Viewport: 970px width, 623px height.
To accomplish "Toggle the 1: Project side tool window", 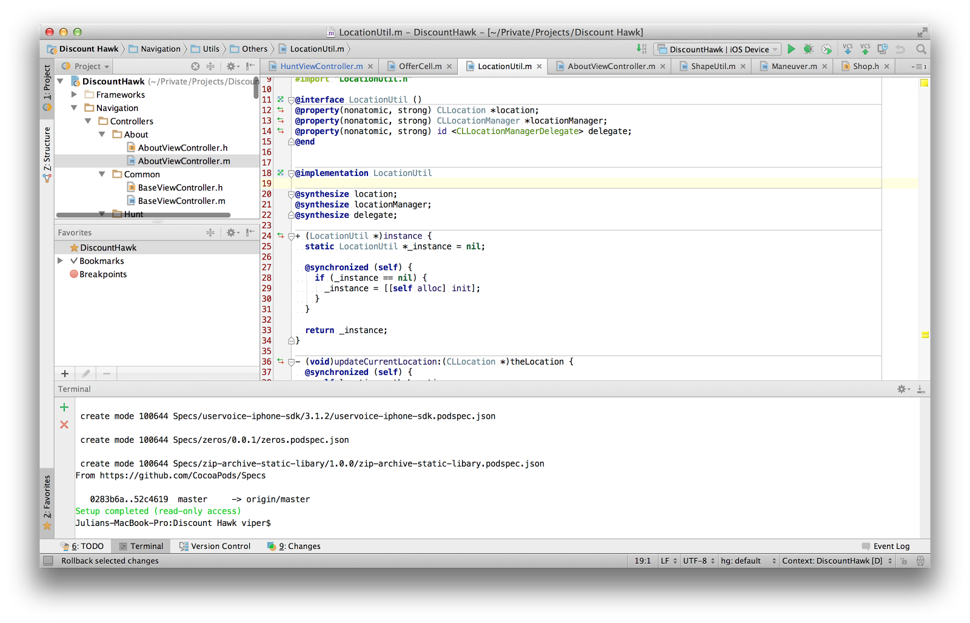I will pos(47,88).
